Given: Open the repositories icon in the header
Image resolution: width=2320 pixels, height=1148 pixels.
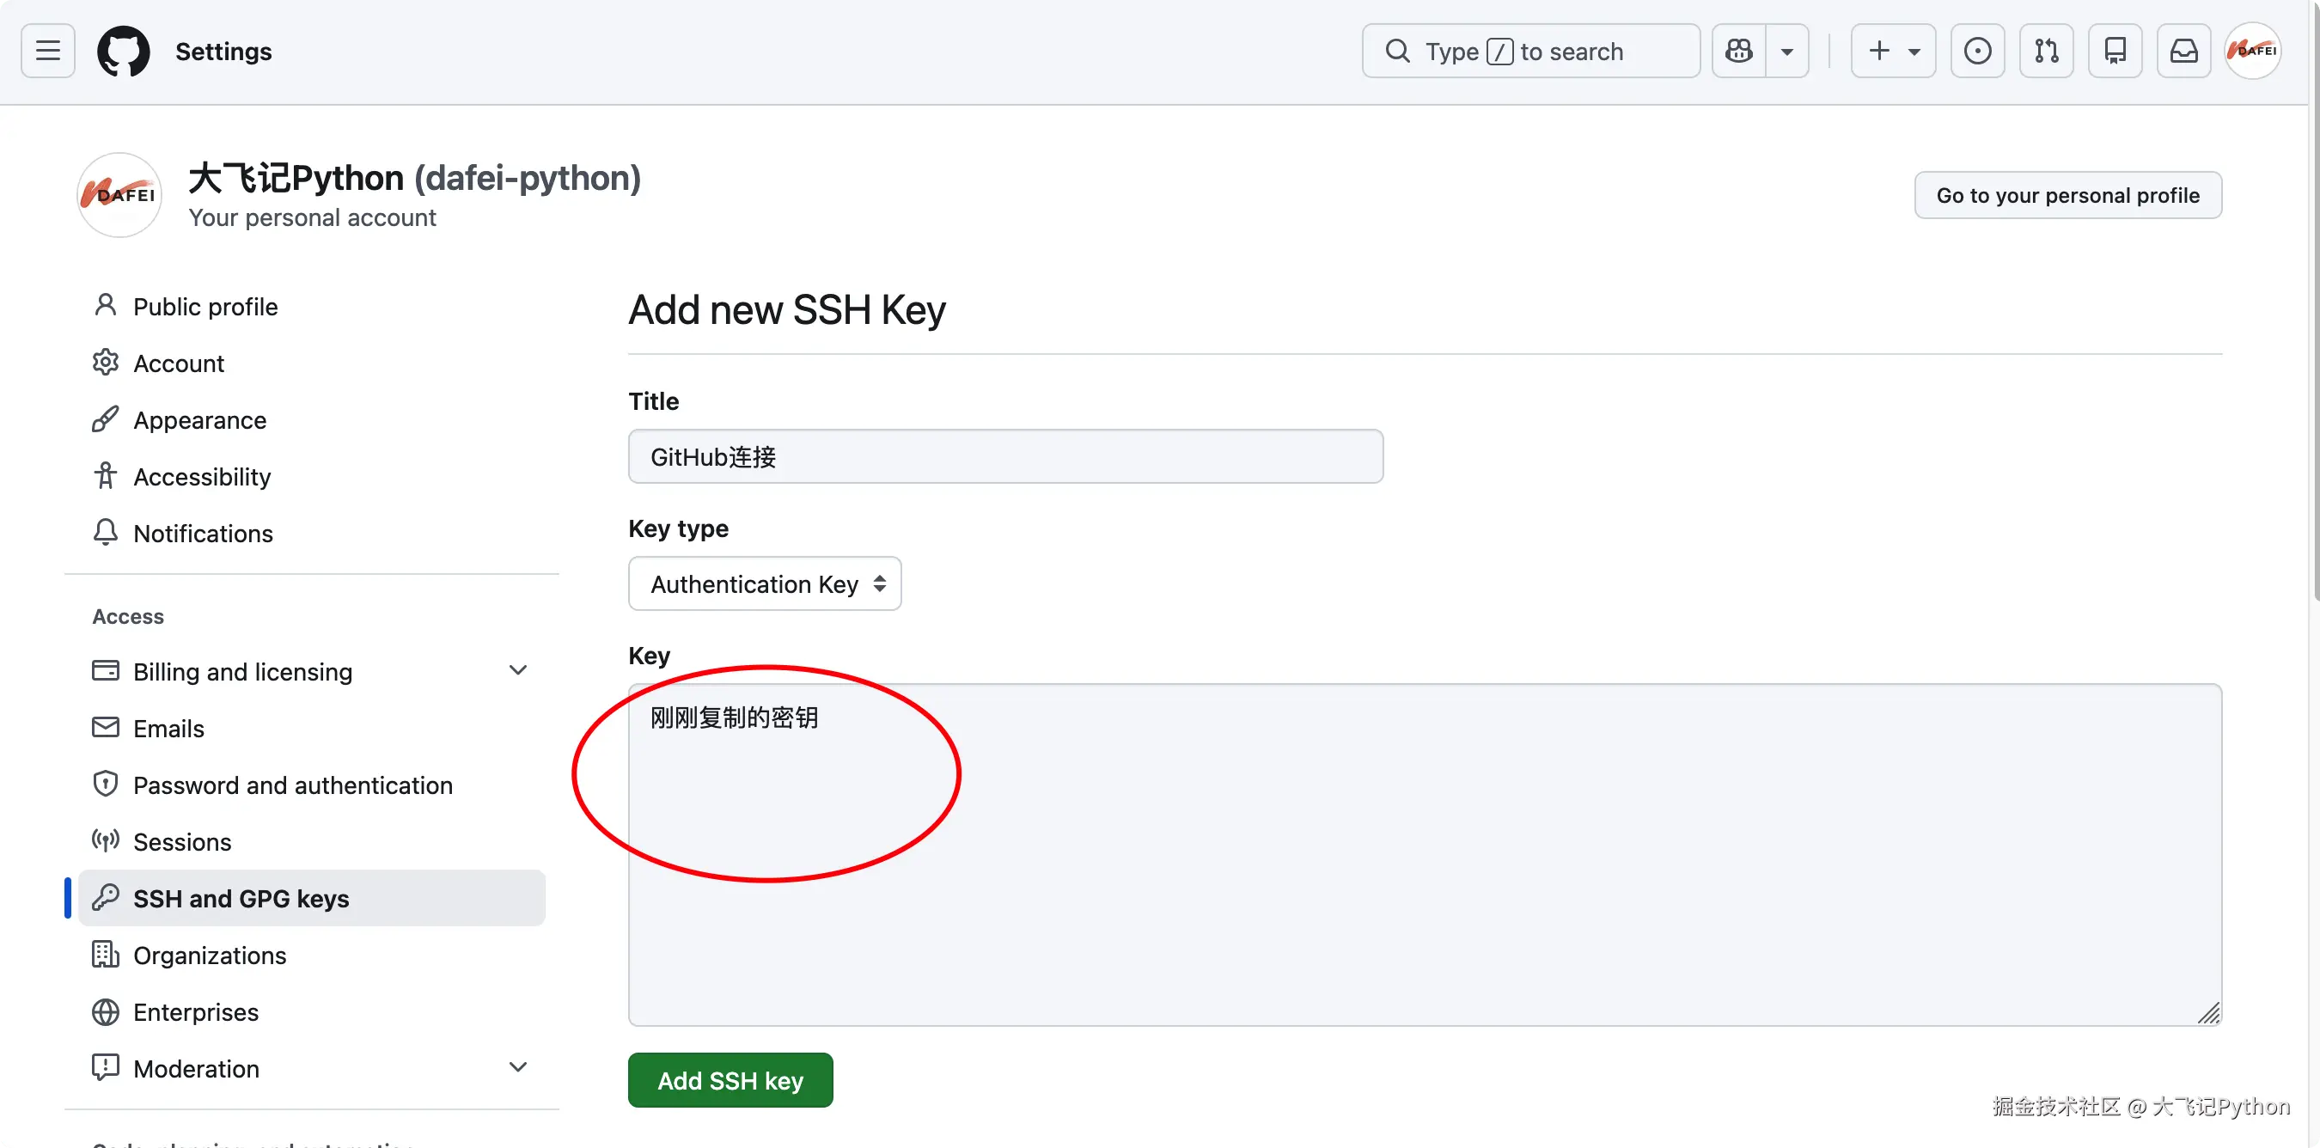Looking at the screenshot, I should [2115, 52].
